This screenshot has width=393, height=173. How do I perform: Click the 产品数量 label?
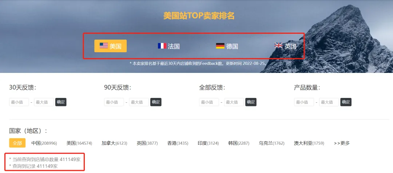(307, 88)
